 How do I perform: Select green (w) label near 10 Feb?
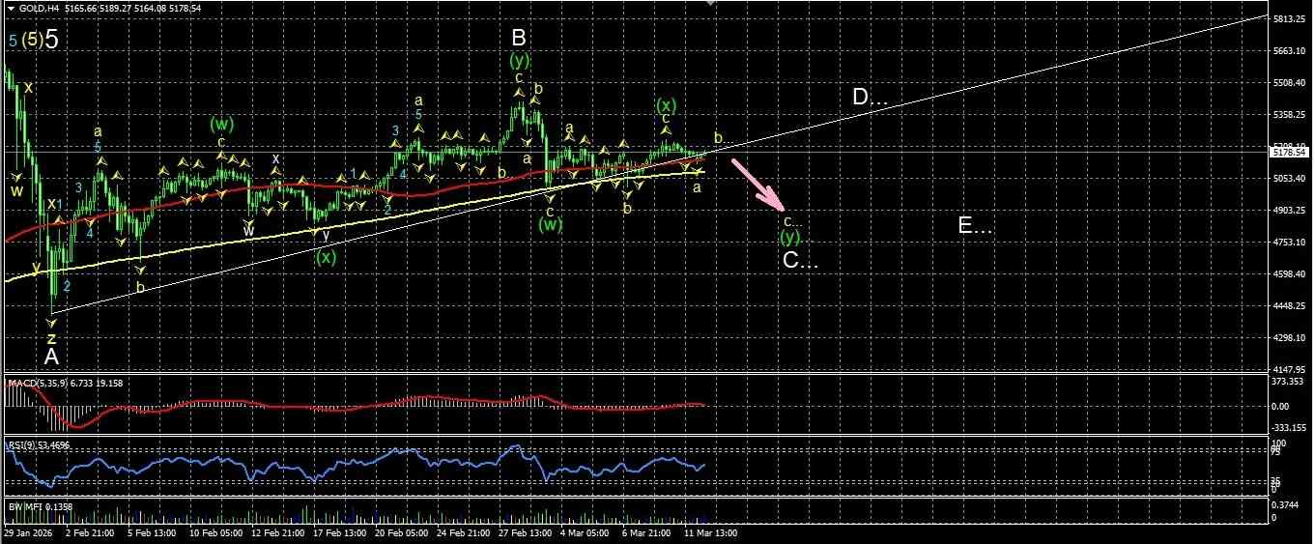click(222, 124)
